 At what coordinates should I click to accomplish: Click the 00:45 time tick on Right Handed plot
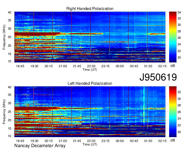click(134, 66)
